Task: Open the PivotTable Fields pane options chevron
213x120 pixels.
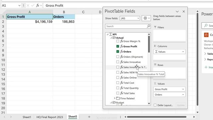Action: point(177,12)
